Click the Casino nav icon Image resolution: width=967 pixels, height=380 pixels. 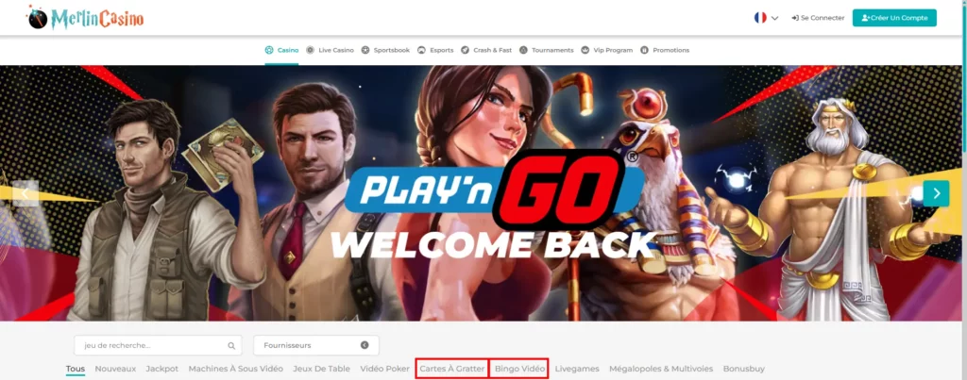tap(269, 50)
